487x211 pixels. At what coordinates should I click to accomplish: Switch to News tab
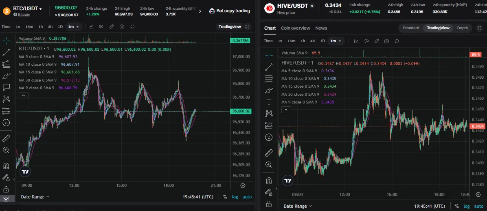[321, 28]
